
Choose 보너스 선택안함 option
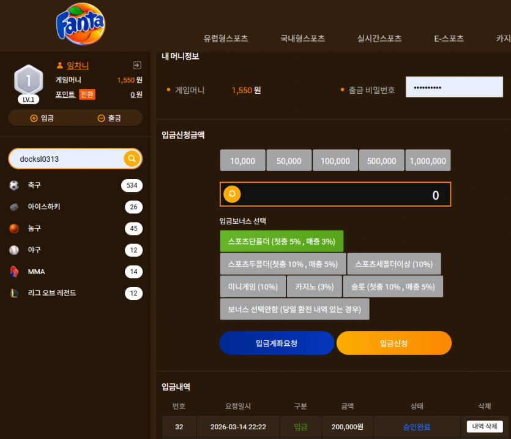click(294, 309)
